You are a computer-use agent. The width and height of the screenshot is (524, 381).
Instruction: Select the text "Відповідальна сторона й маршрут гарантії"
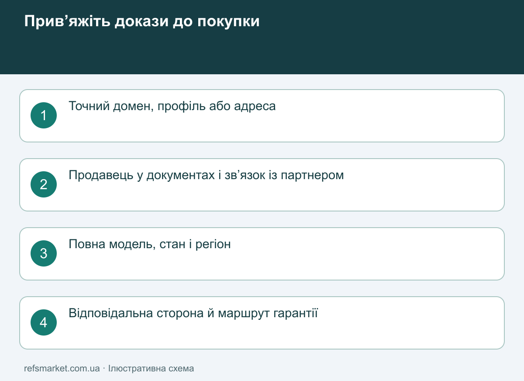pyautogui.click(x=193, y=313)
